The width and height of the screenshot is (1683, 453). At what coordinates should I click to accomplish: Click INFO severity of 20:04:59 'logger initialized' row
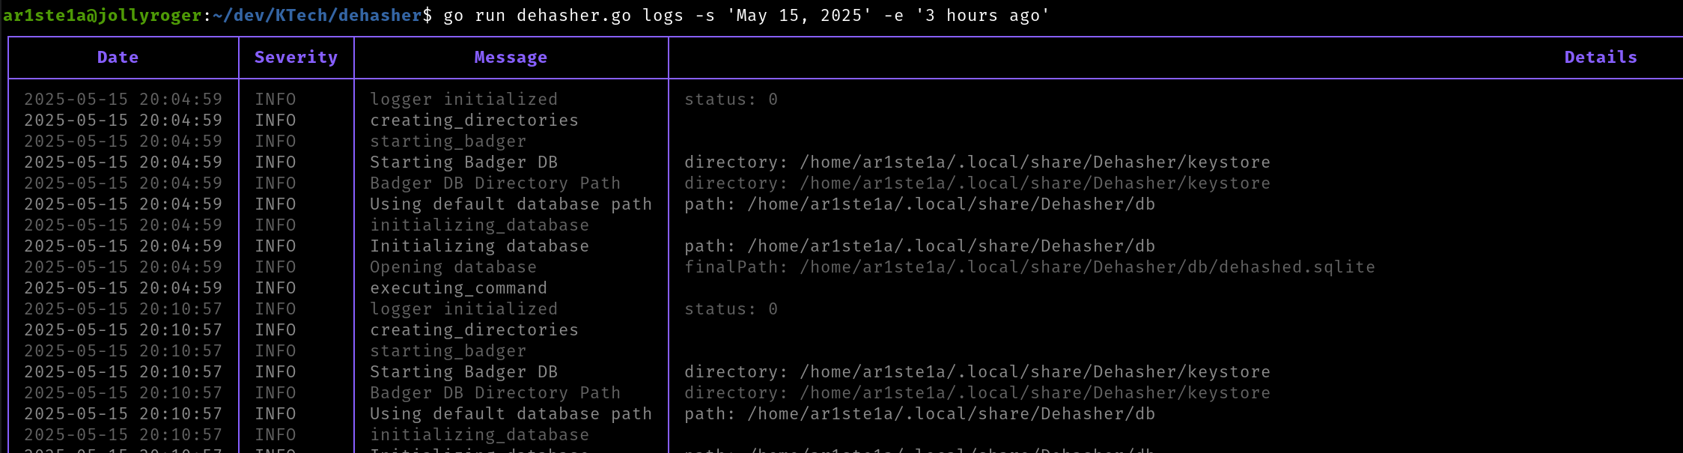pyautogui.click(x=275, y=100)
